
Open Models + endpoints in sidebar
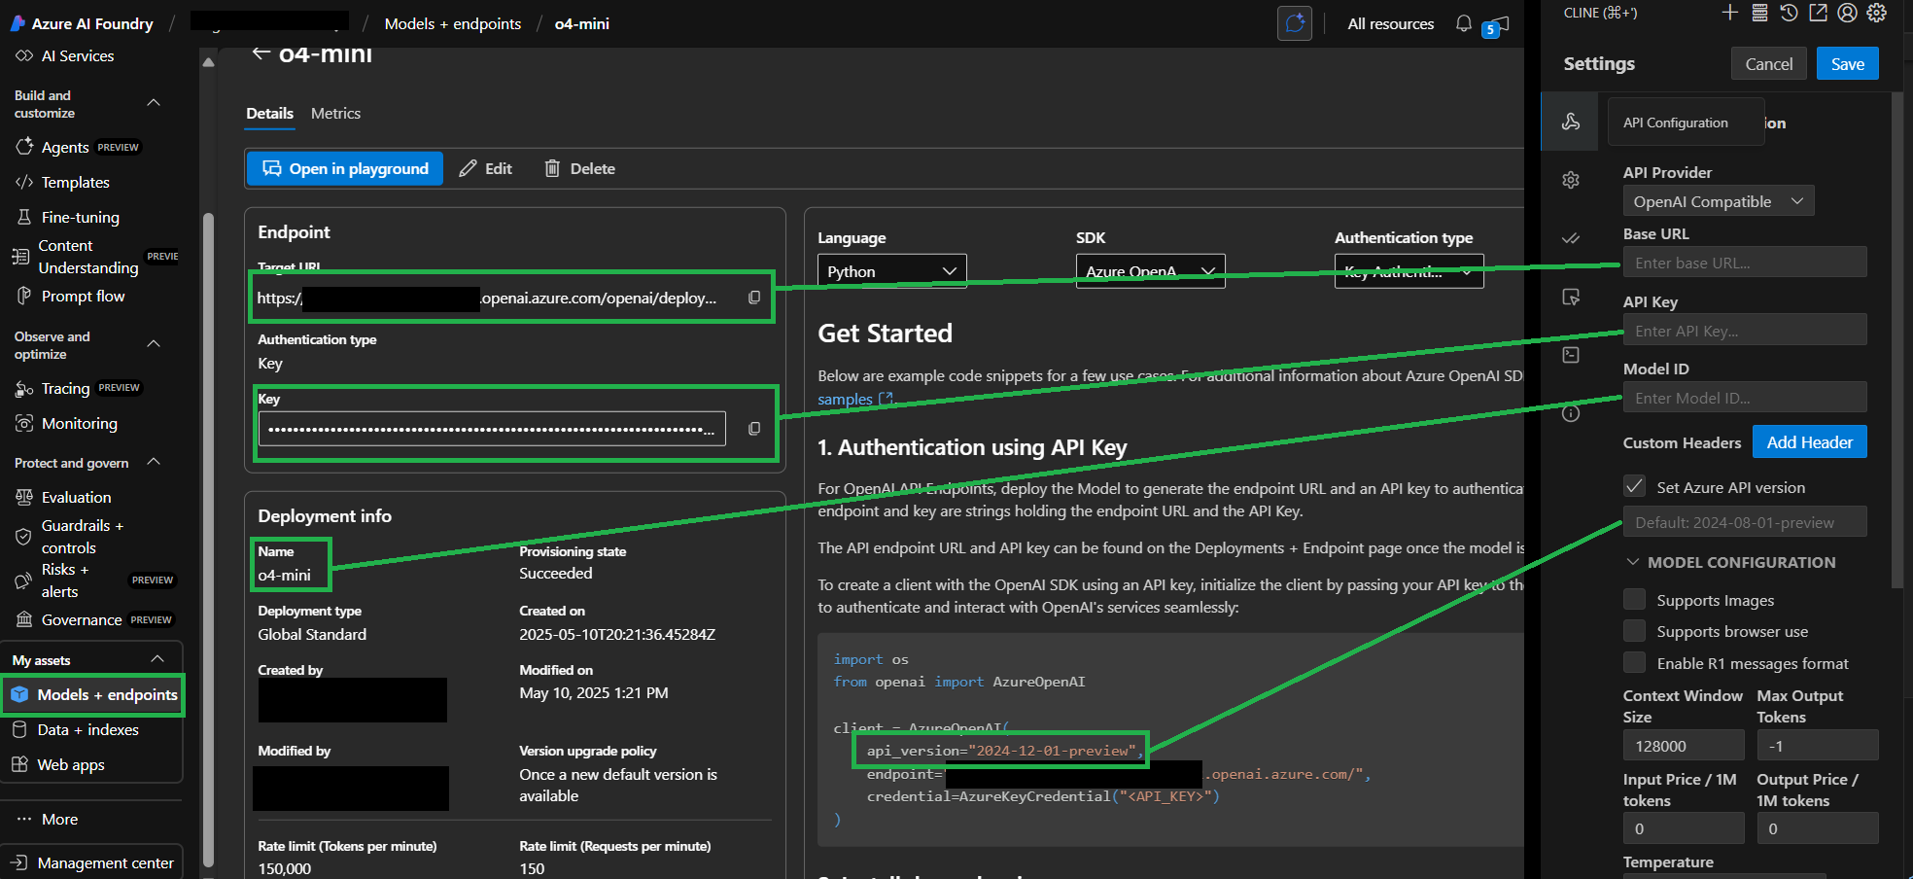point(92,694)
